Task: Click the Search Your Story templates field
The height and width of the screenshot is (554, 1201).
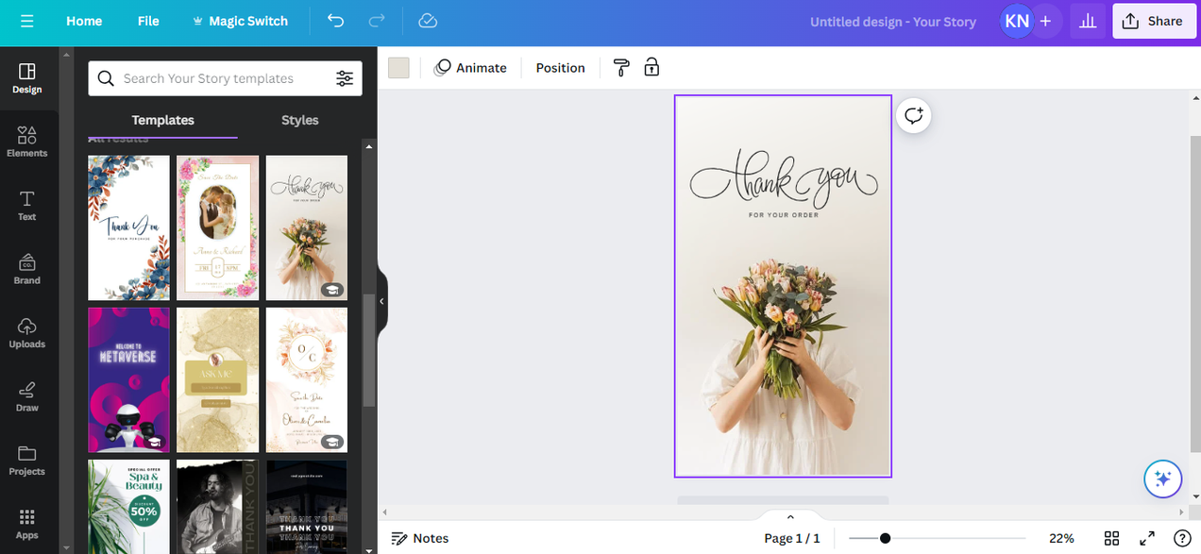Action: coord(225,78)
